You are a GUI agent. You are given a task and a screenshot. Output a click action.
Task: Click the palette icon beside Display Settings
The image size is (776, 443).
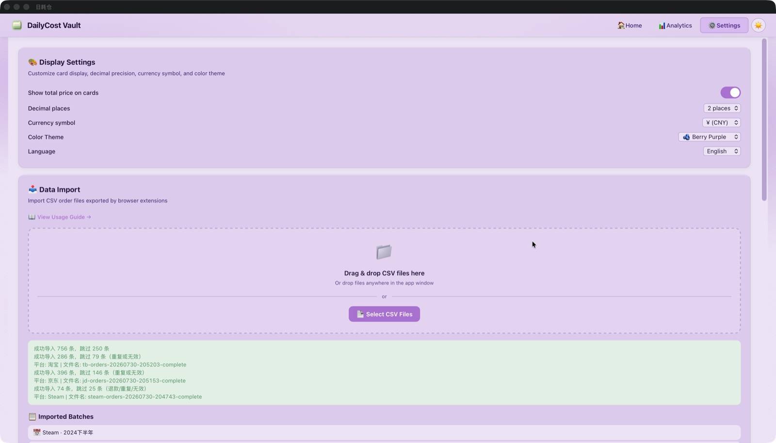coord(32,62)
